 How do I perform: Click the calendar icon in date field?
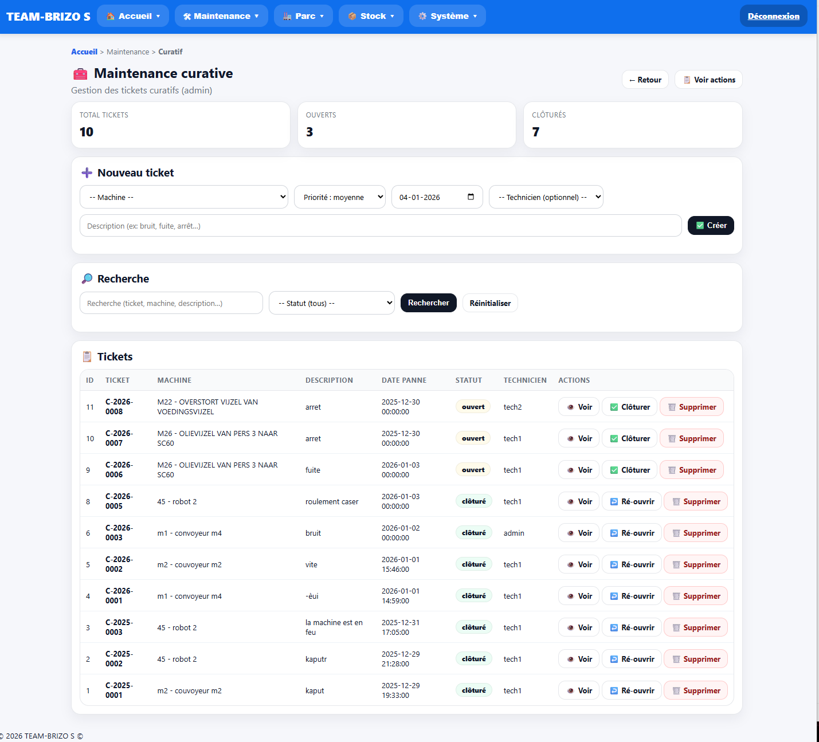pos(471,197)
